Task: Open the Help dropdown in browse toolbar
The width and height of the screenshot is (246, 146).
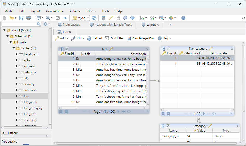Action: click(165, 38)
